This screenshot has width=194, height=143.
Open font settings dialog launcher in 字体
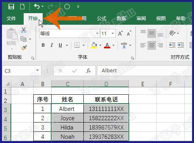[x=132, y=58]
